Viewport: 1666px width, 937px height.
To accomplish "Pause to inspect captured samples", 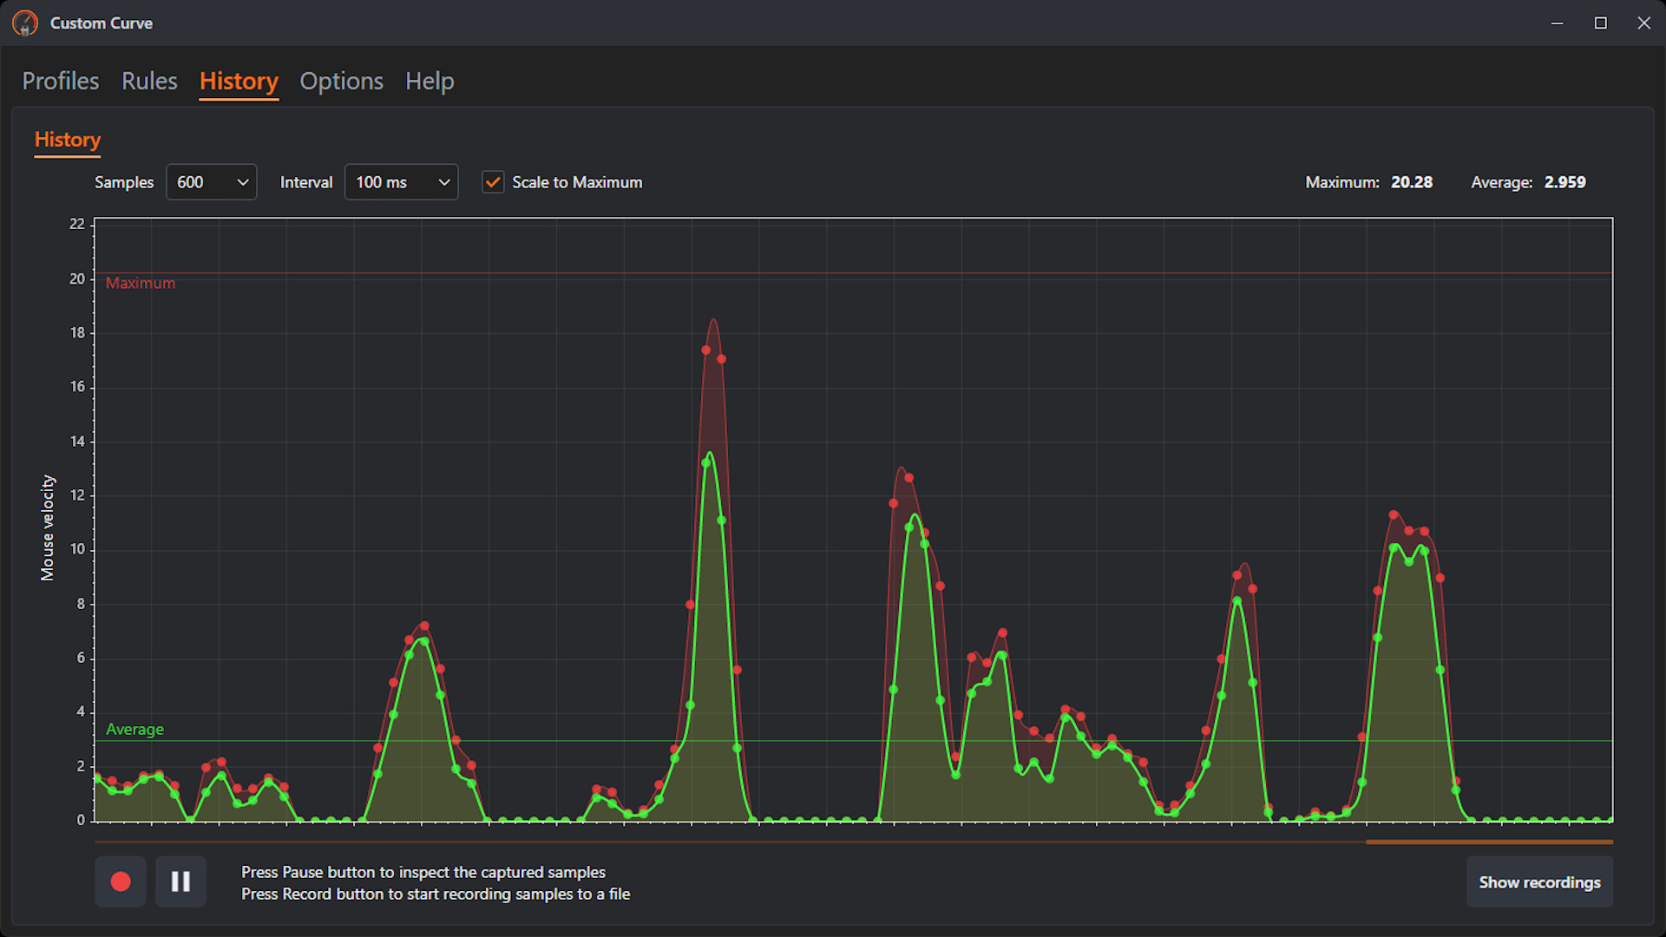I will [180, 881].
